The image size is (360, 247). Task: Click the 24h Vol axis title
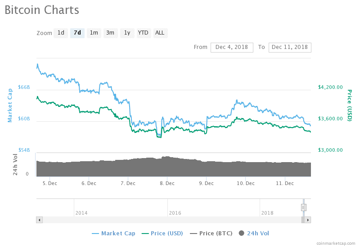(x=15, y=165)
